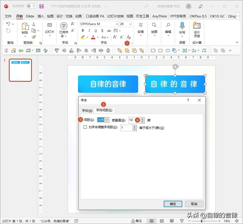Open the 间距 spacing dropdown showing 加宽
The image size is (243, 224).
(106, 120)
